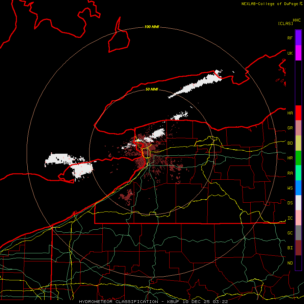Click the ND black legend swatch
The image size is (304, 304).
[x=298, y=263]
